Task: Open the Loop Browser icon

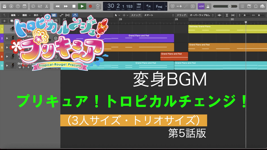Action: pyautogui.click(x=256, y=6)
